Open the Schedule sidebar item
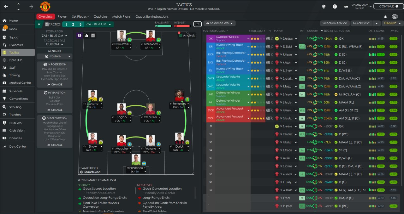 click(17, 91)
